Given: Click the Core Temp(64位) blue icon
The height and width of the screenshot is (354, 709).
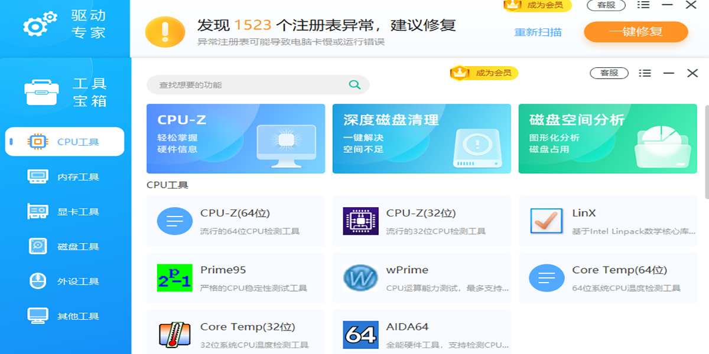Looking at the screenshot, I should point(547,278).
